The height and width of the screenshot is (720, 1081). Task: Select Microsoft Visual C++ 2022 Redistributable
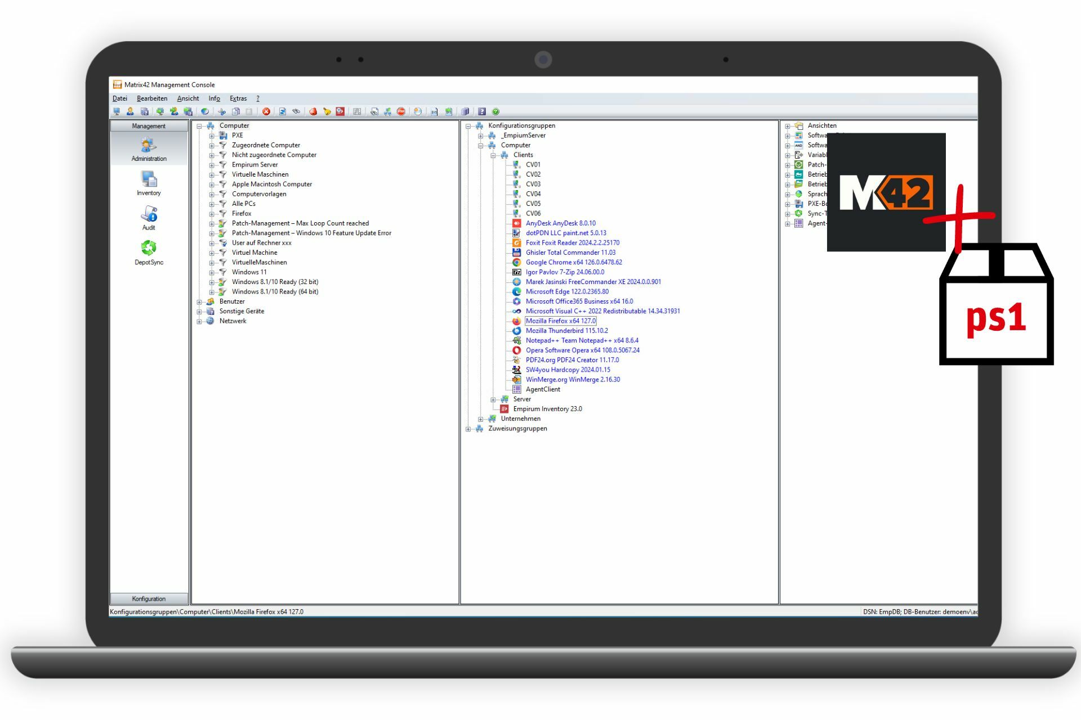602,311
